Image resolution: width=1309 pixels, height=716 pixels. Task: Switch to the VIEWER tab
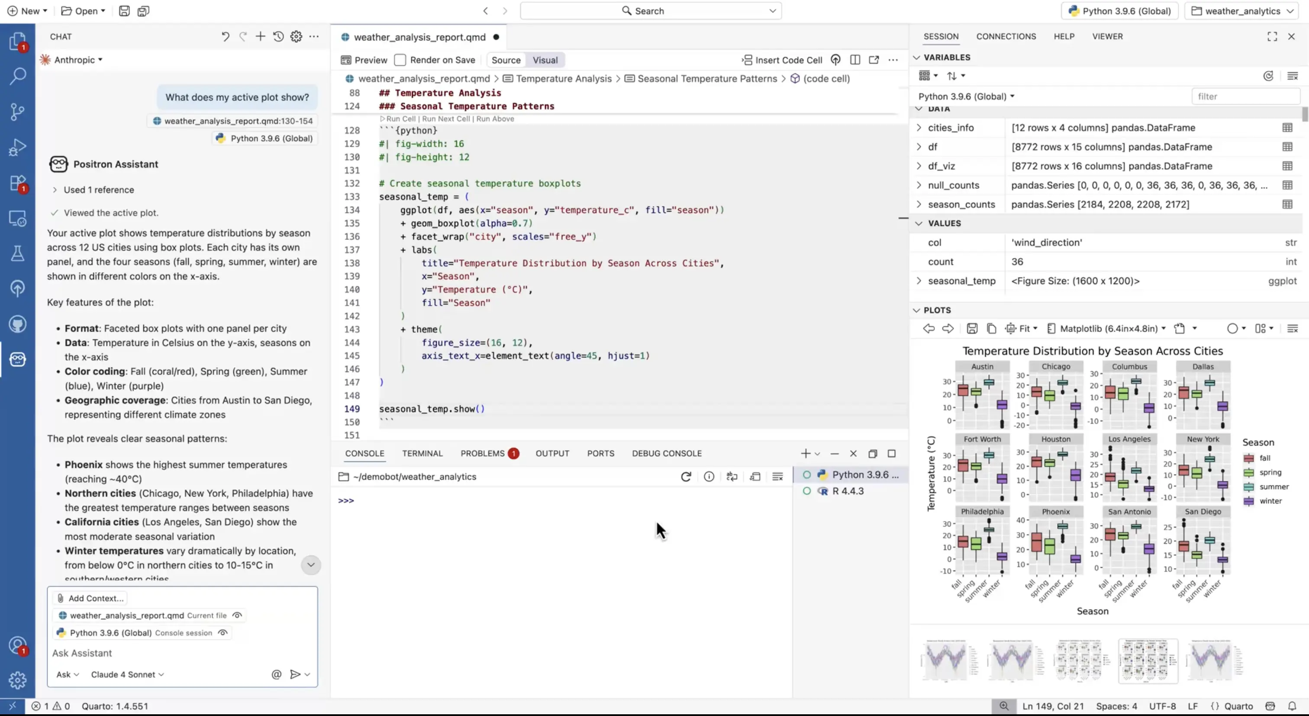point(1107,37)
